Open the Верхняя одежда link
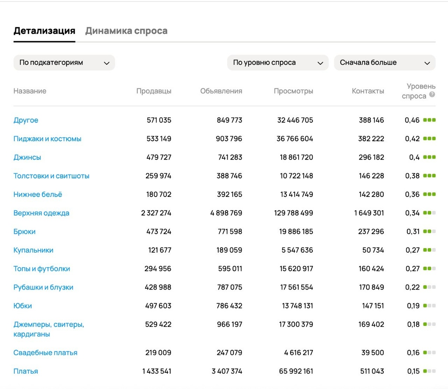The image size is (448, 389). coord(41,213)
